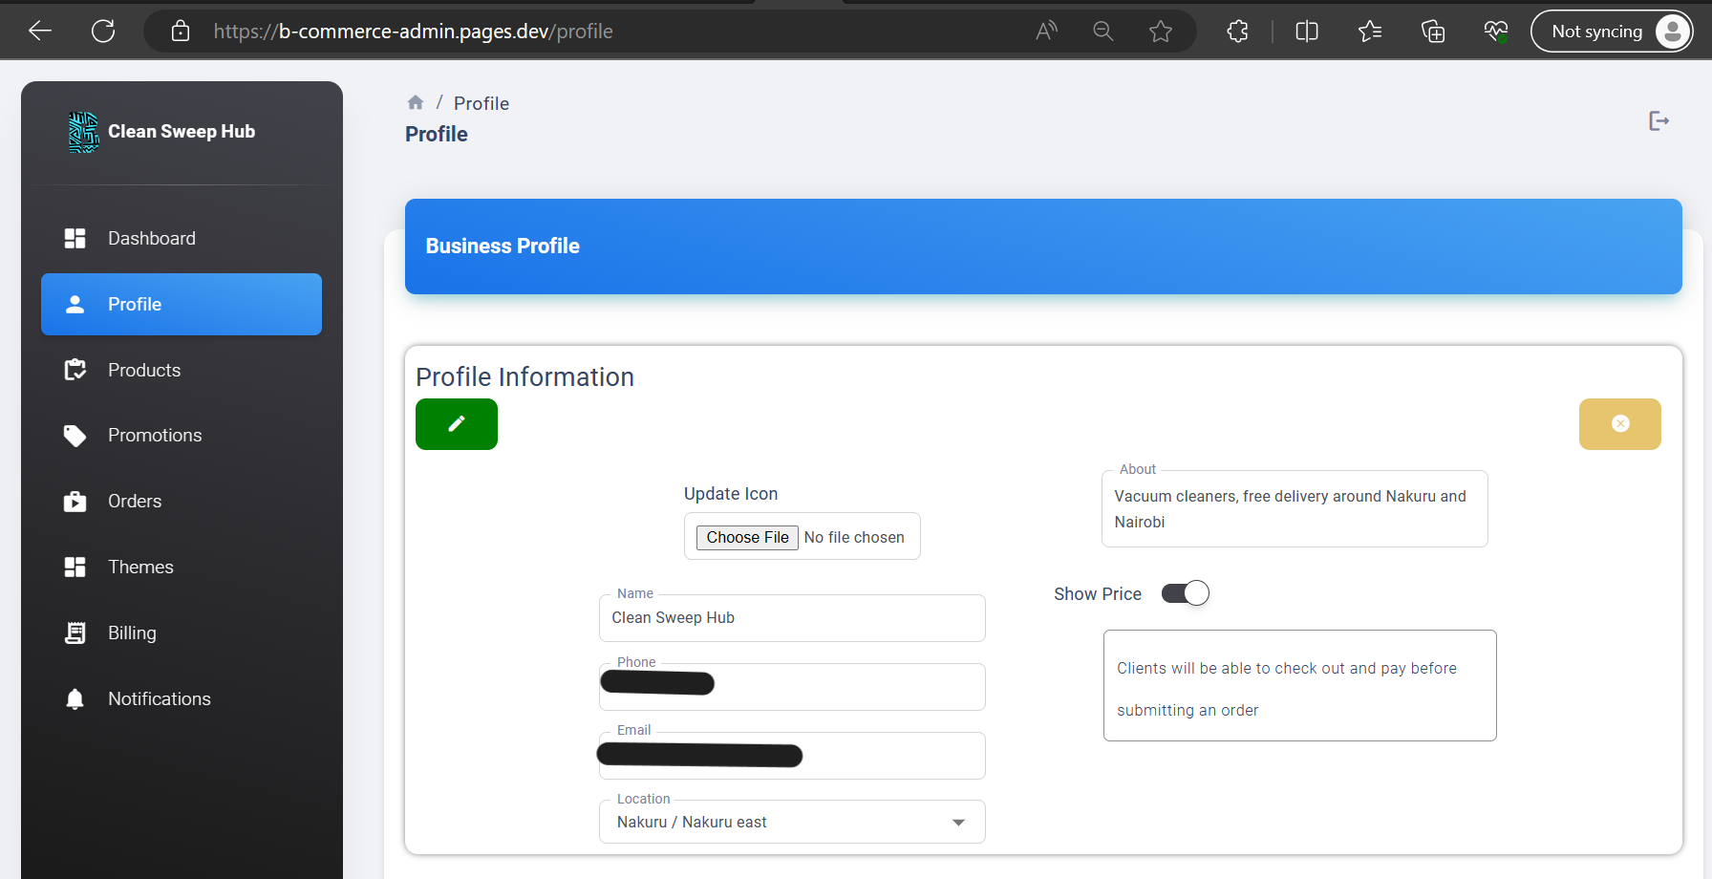The width and height of the screenshot is (1712, 879).
Task: Click the Clean Sweep Hub logo icon
Action: [83, 132]
